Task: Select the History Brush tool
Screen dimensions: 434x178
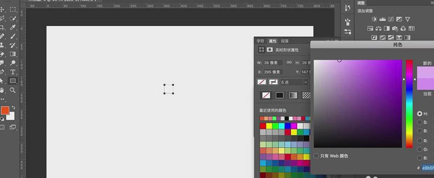Action: pyautogui.click(x=13, y=45)
